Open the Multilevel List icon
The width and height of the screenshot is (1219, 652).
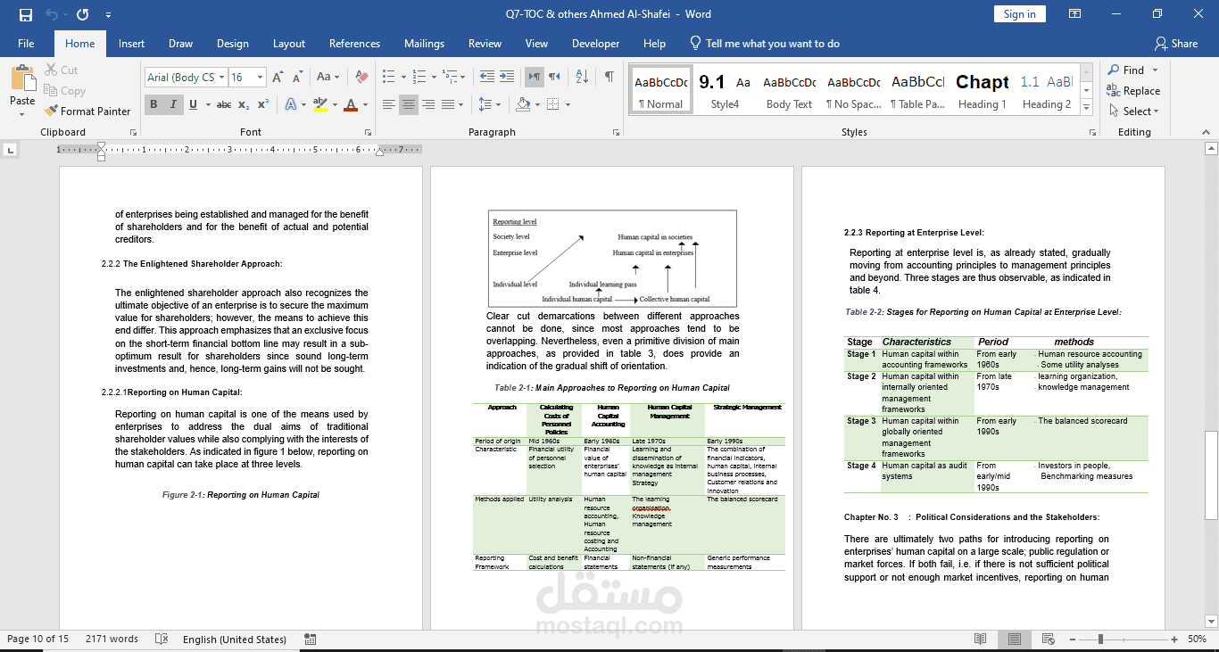pos(452,78)
